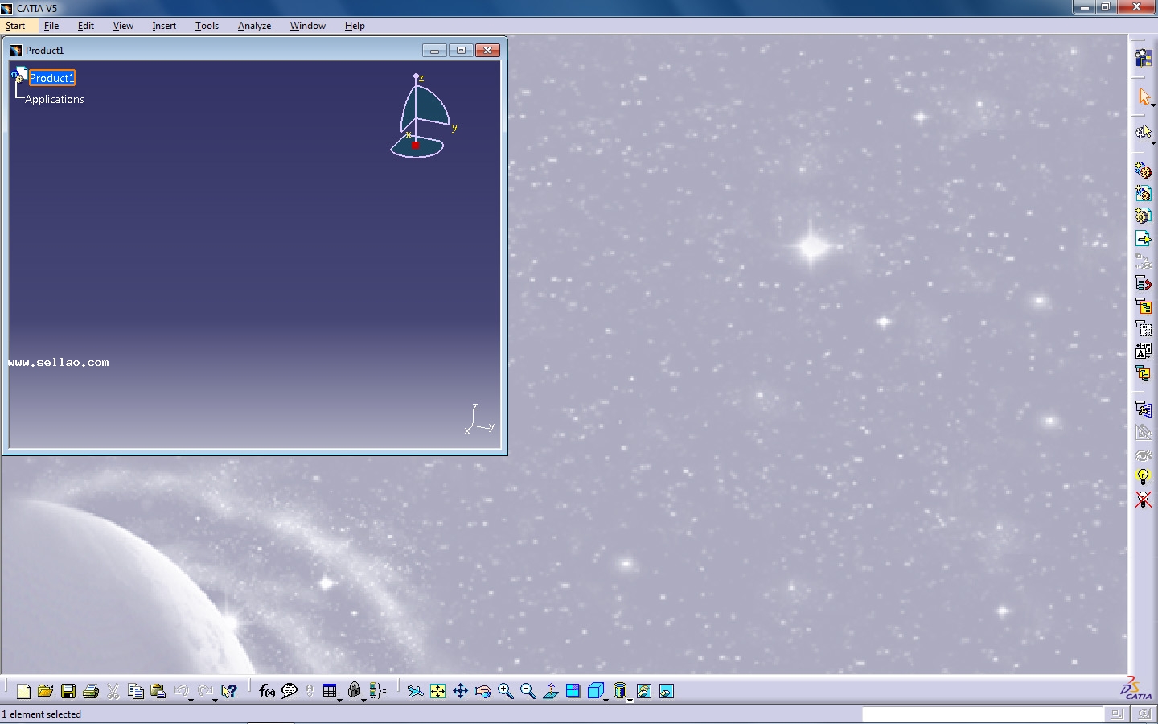Open Product Structure workbench icon
Viewport: 1158px width, 724px height.
(x=1144, y=58)
